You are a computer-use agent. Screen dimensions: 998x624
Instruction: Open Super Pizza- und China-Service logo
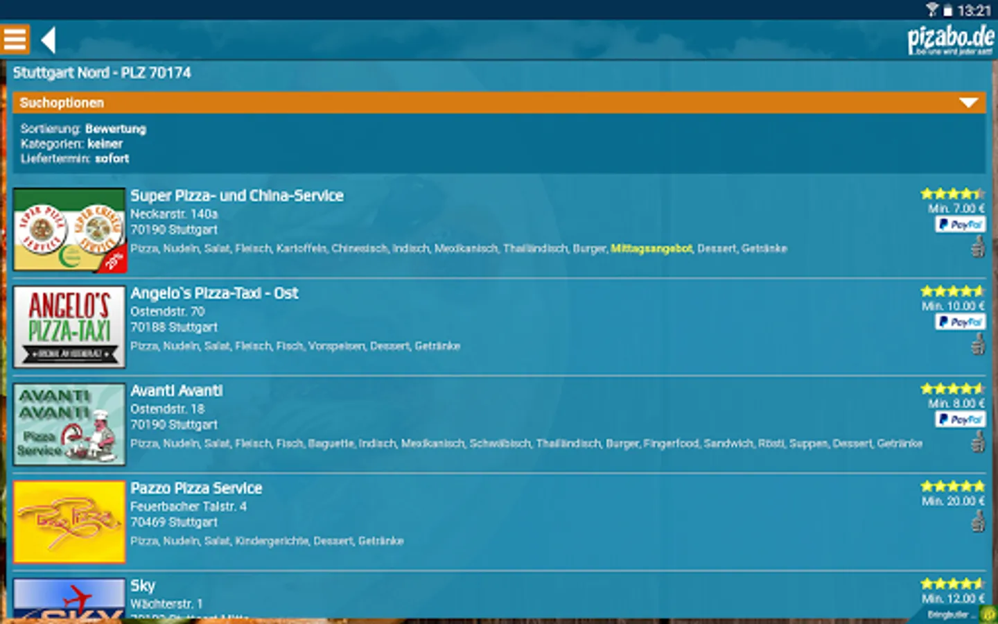[x=69, y=229]
